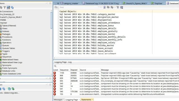This screenshot has width=179, height=101.
Task: Switch to the Statements tab
Action: [86, 100]
